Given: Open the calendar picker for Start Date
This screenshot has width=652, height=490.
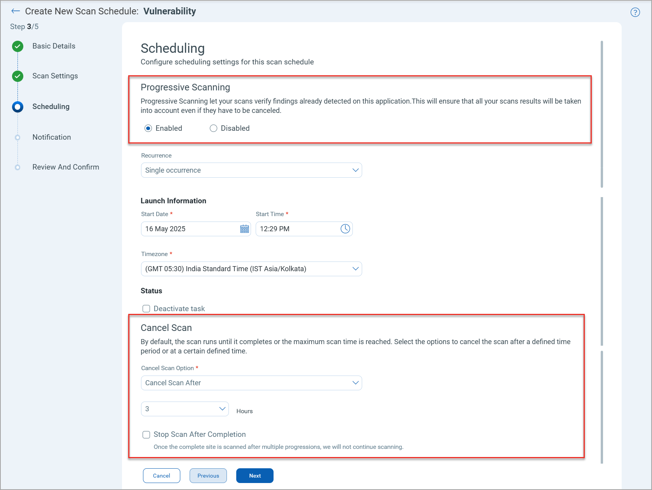Looking at the screenshot, I should 244,229.
